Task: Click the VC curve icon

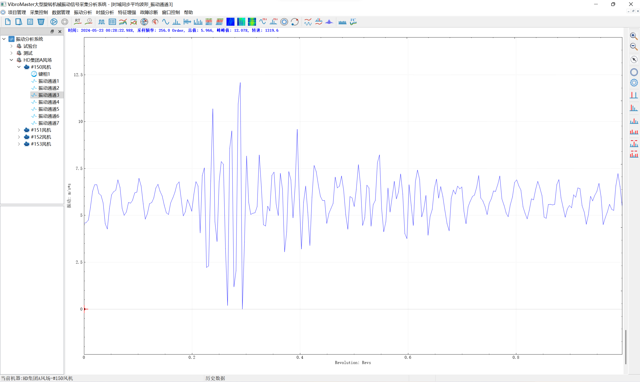Action: [353, 22]
